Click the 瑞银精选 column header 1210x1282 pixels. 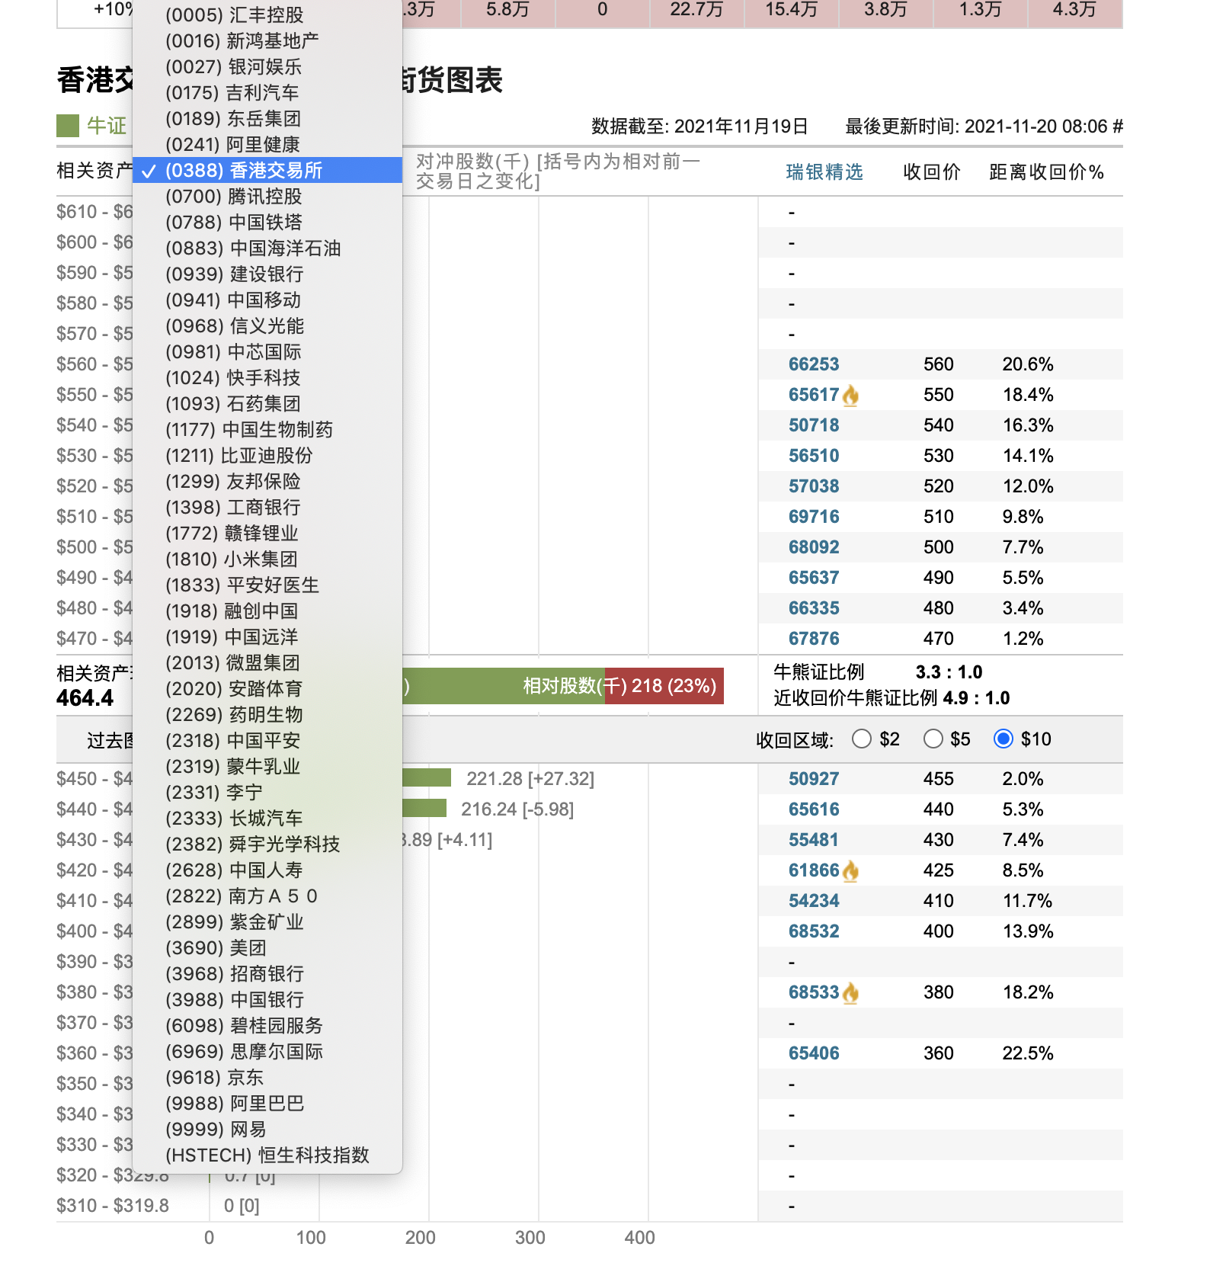click(x=824, y=172)
